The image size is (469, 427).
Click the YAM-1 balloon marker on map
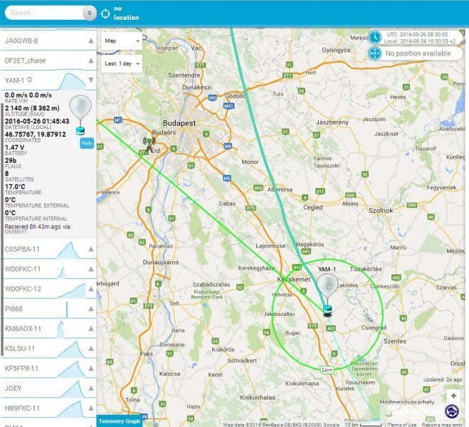coord(327,295)
